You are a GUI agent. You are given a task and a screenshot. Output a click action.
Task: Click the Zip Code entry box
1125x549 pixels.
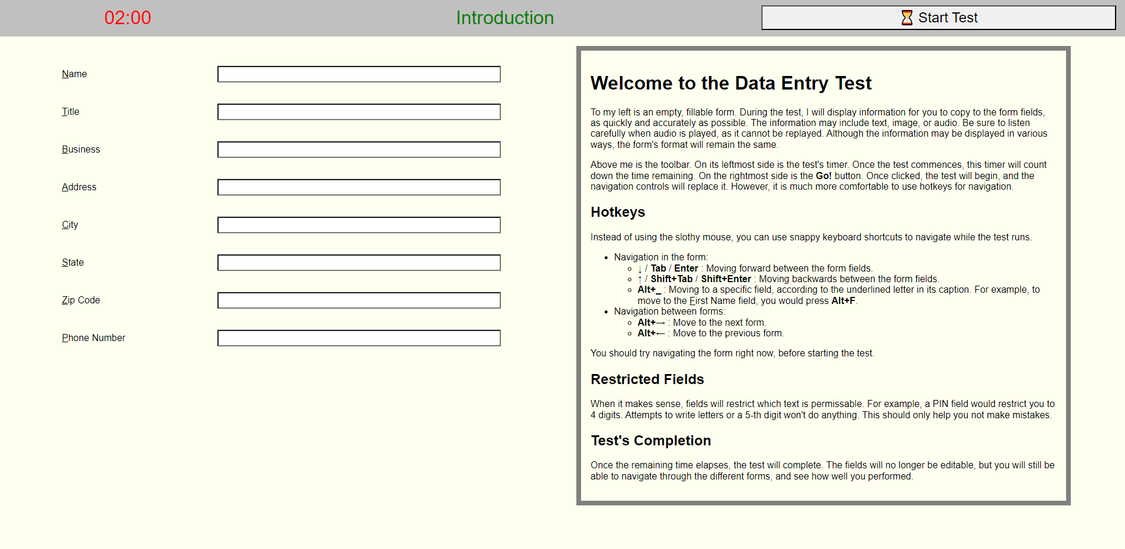[x=358, y=300]
